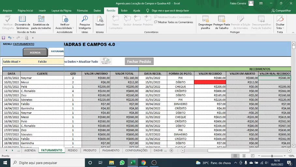Switch to Page Break Preview icon
The image size is (296, 167).
[253, 156]
